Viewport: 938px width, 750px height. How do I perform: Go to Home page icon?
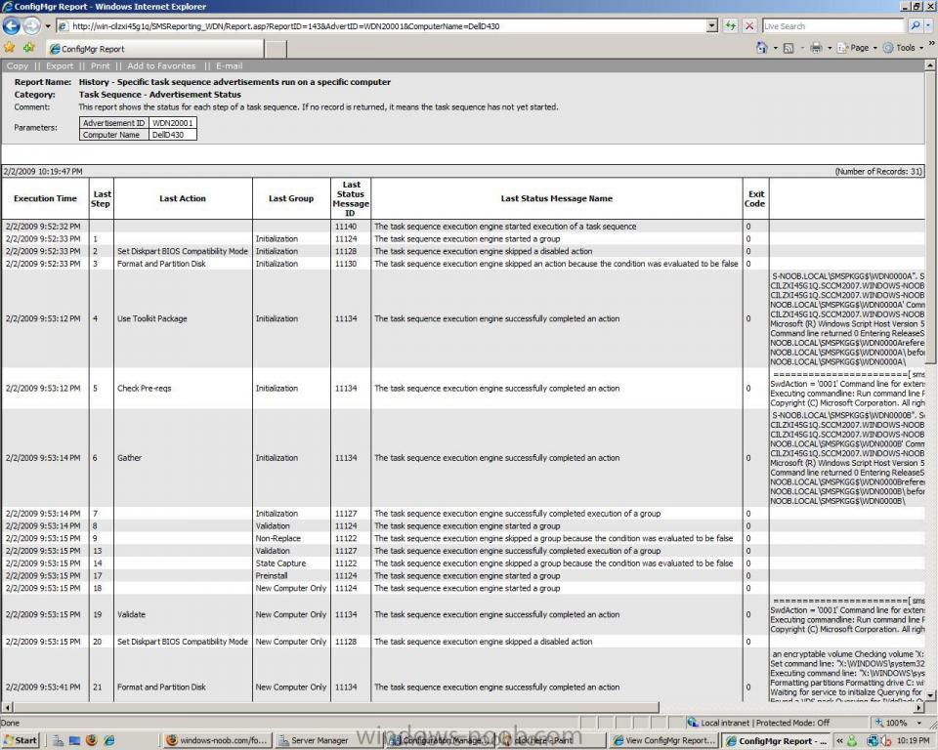click(x=761, y=48)
